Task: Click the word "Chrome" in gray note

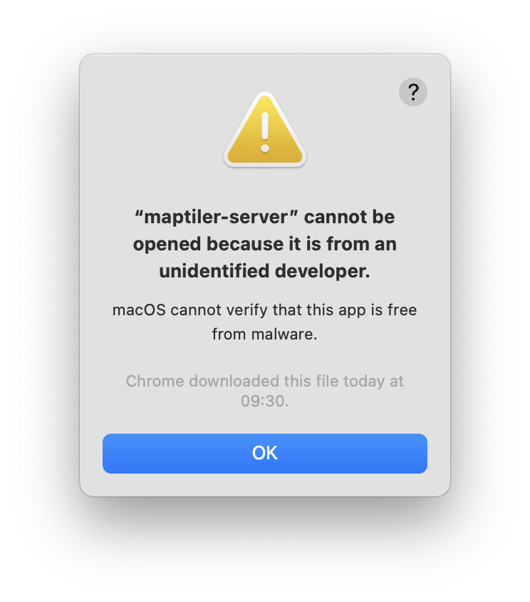Action: pos(155,381)
